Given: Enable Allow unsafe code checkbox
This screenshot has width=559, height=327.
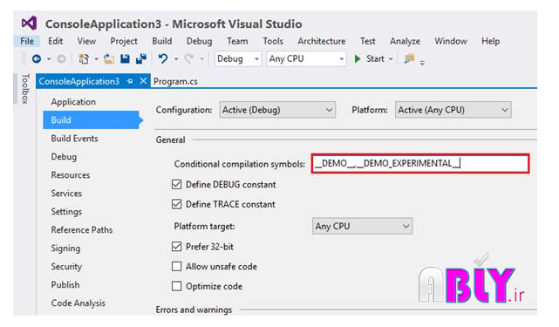Looking at the screenshot, I should [x=176, y=266].
